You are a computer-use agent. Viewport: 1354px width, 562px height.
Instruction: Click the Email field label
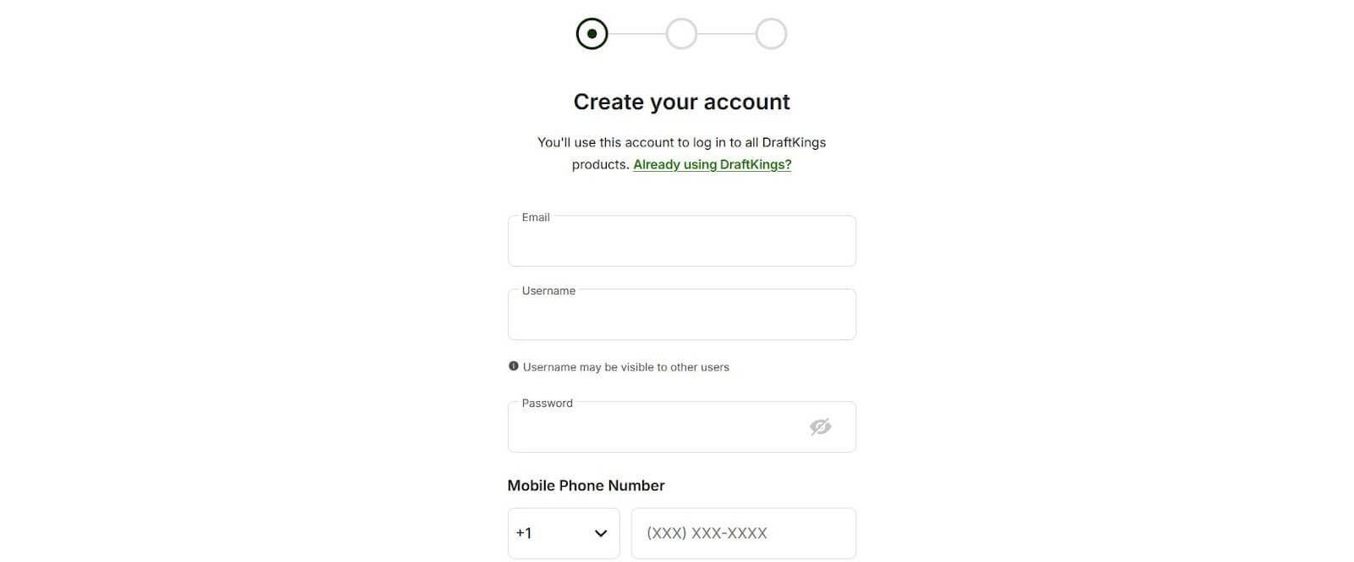pos(535,217)
